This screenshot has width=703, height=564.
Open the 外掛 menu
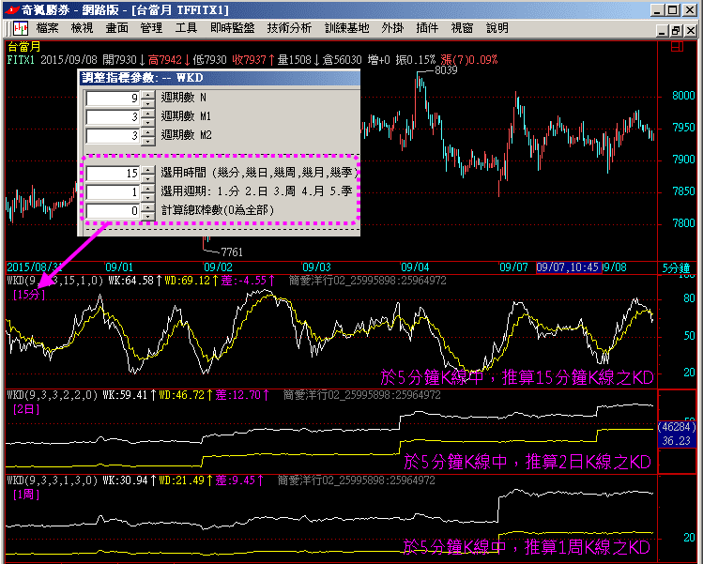(392, 28)
